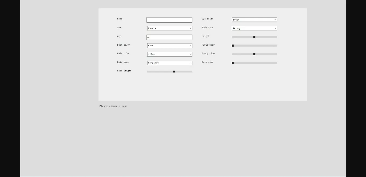Viewport: 366px width, 177px height.
Task: Click the Booty size slider handle
Action: pyautogui.click(x=254, y=54)
